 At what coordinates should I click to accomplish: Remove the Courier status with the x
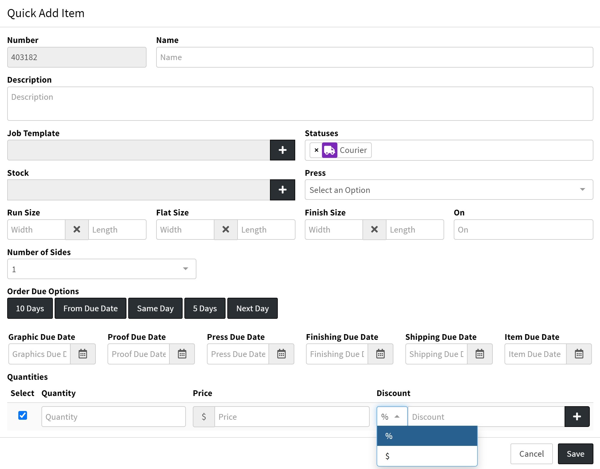[x=316, y=150]
